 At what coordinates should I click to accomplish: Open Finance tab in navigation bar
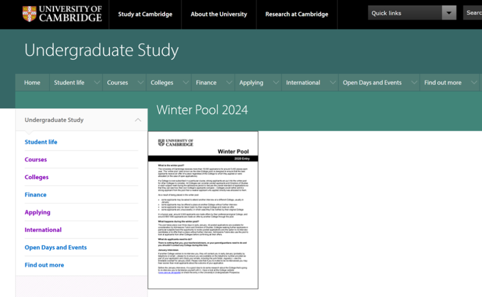pyautogui.click(x=206, y=82)
